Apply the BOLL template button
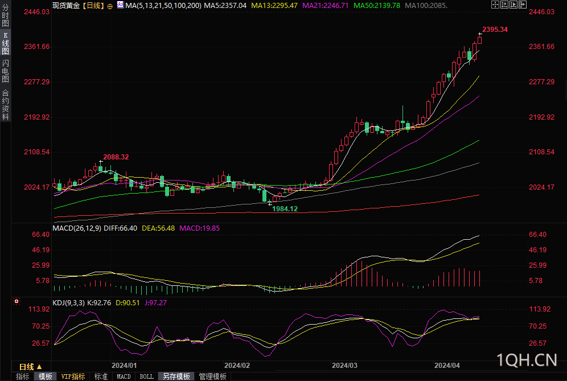567x381 pixels. pos(146,376)
